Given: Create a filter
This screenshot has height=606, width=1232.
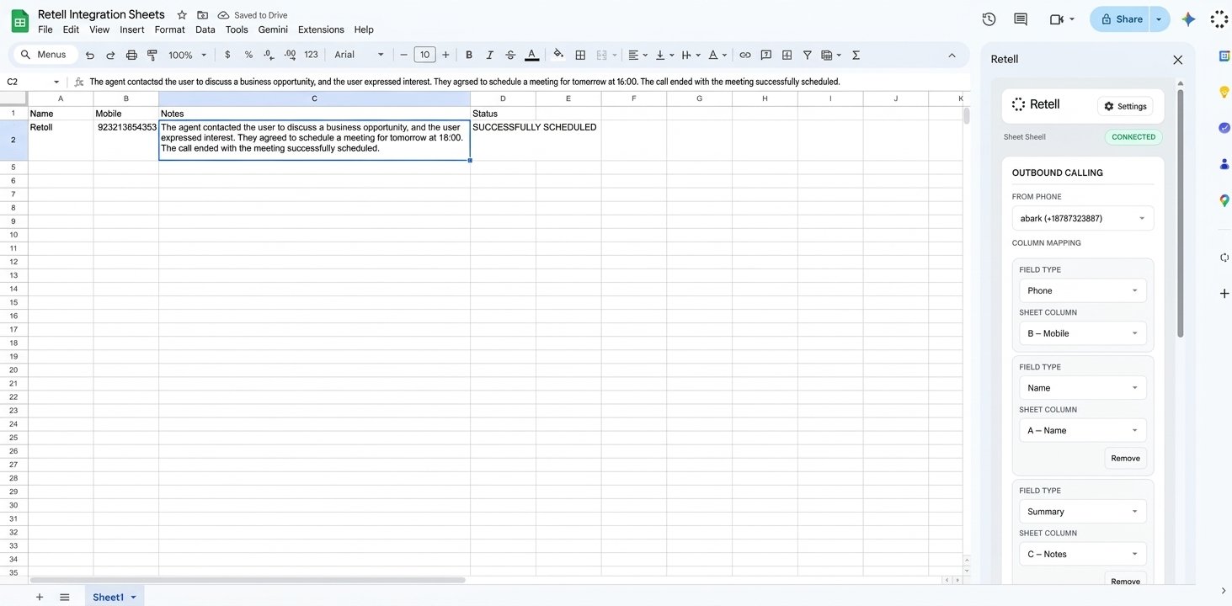Looking at the screenshot, I should pyautogui.click(x=807, y=55).
